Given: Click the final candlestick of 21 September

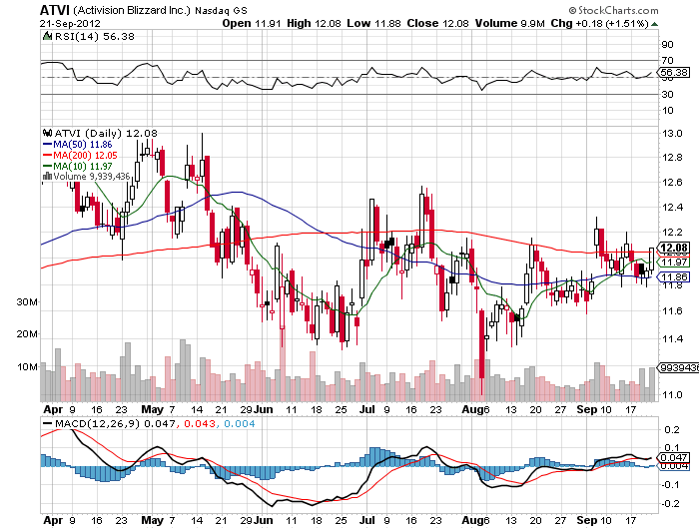Looking at the screenshot, I should [x=652, y=261].
